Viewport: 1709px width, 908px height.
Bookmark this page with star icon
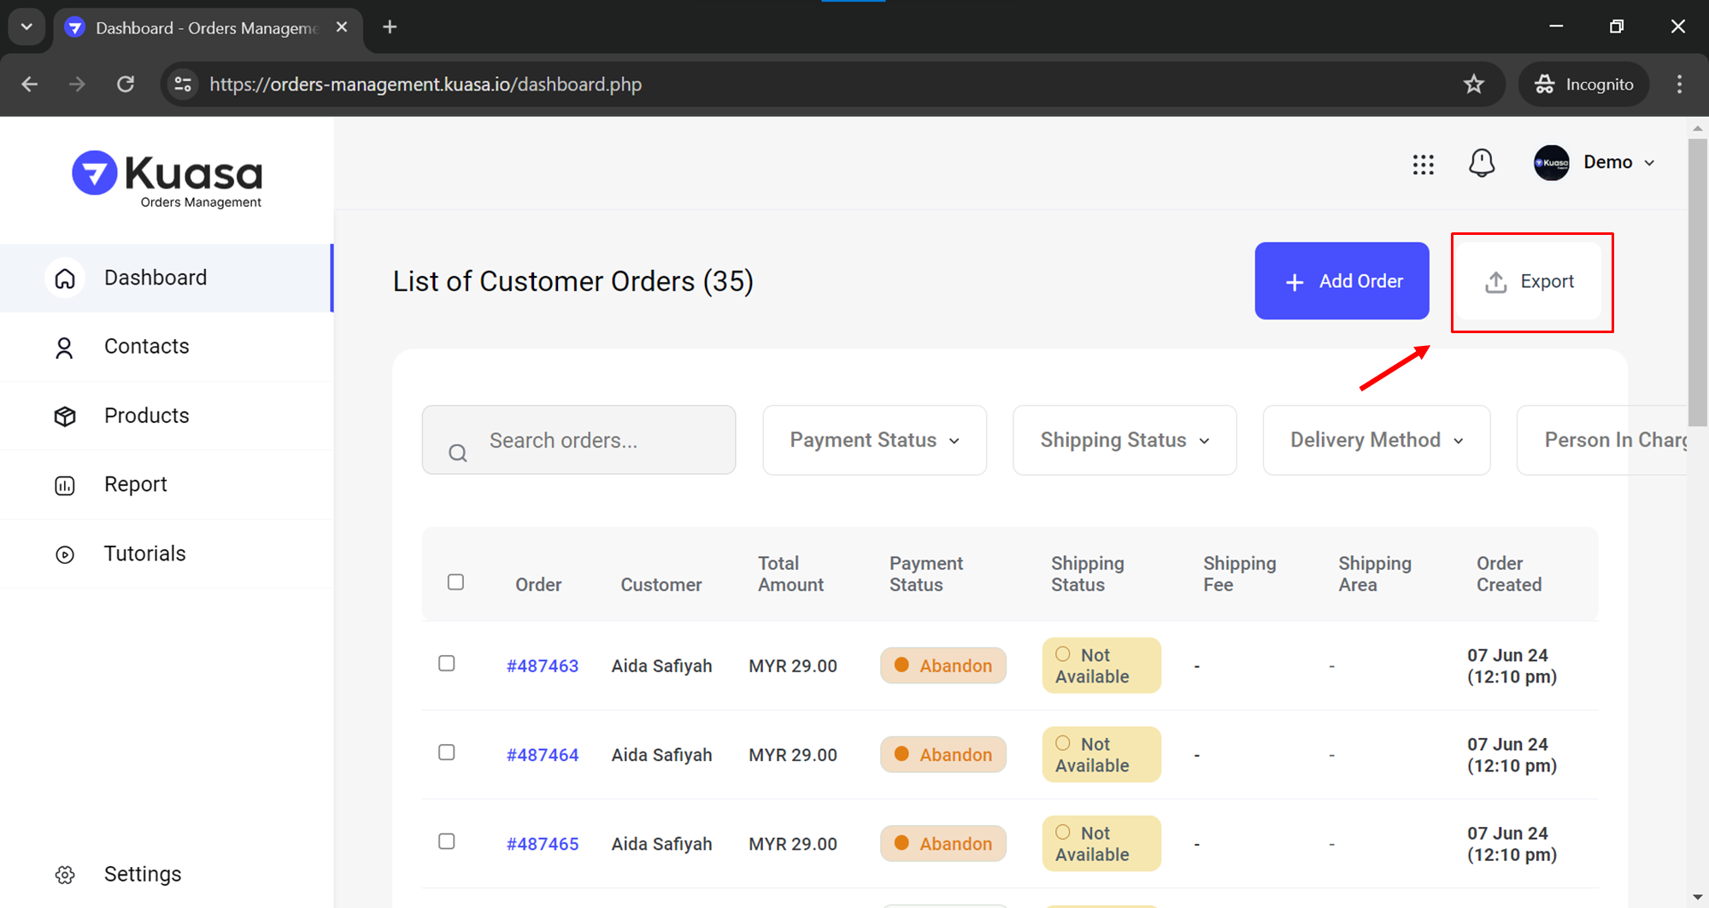(x=1474, y=85)
